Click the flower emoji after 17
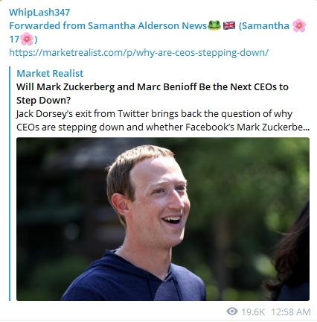The height and width of the screenshot is (322, 317). point(27,39)
